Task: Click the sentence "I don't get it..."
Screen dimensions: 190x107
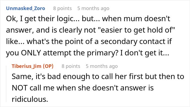Action: (x=144, y=53)
